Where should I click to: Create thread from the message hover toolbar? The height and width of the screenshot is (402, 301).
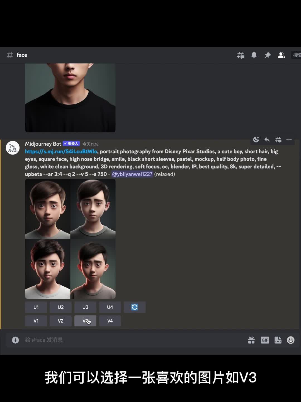[278, 140]
